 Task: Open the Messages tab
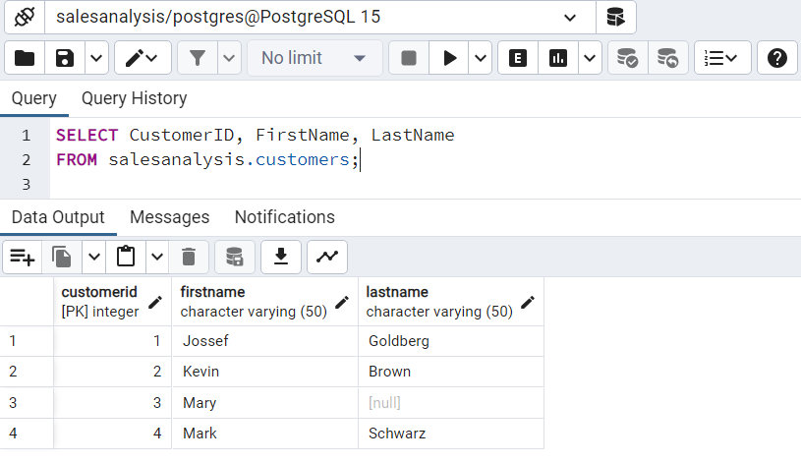pyautogui.click(x=169, y=217)
